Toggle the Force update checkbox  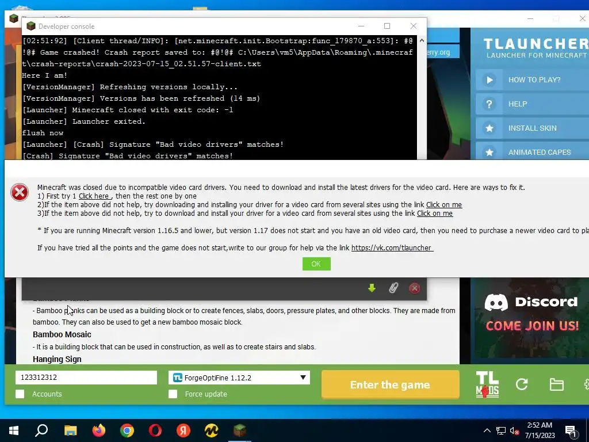(x=173, y=394)
